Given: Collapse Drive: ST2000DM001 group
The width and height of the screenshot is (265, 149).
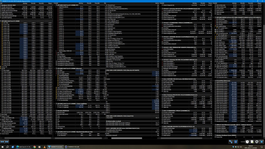Looking at the screenshot, I should point(161,111).
